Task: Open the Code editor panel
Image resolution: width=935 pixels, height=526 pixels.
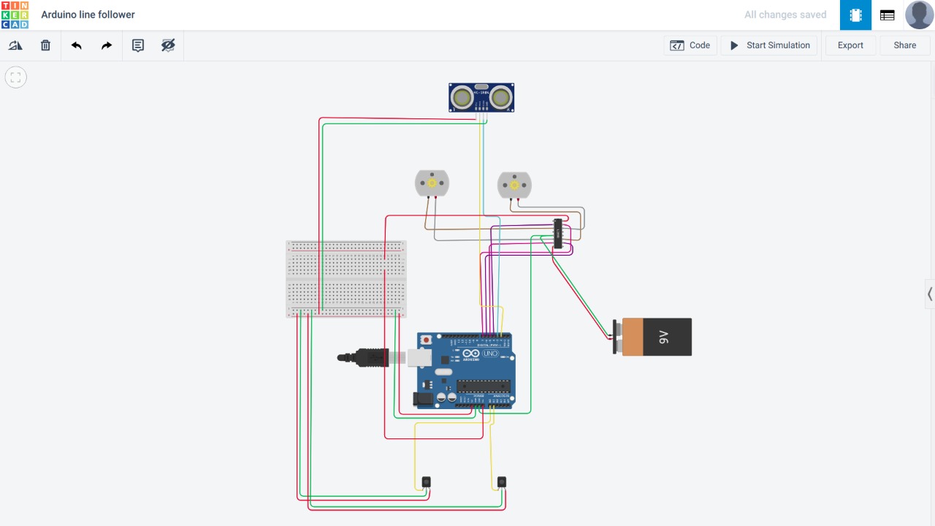Action: coord(690,45)
